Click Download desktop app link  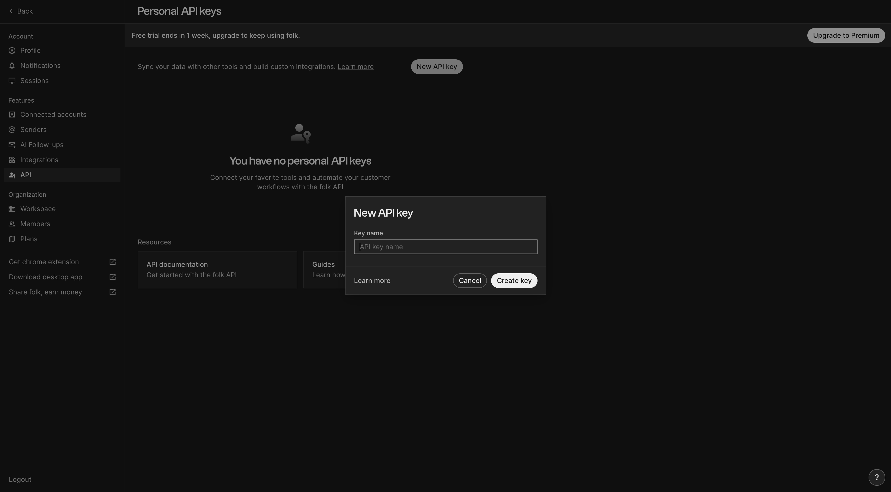[62, 277]
